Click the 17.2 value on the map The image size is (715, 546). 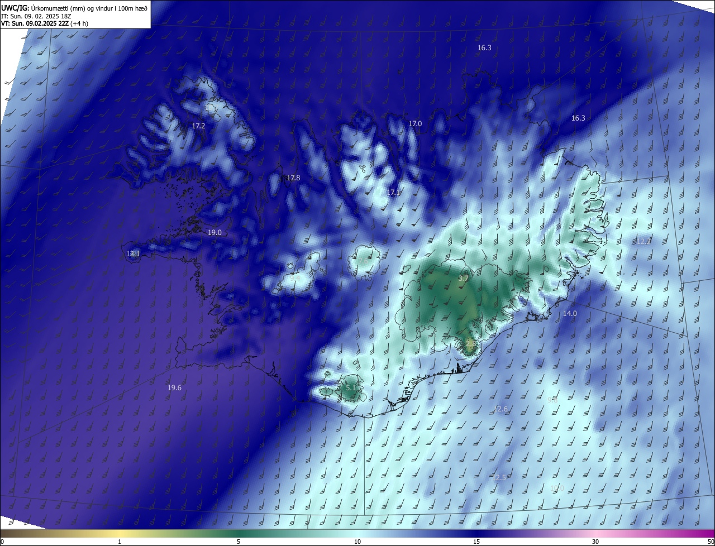(x=198, y=126)
